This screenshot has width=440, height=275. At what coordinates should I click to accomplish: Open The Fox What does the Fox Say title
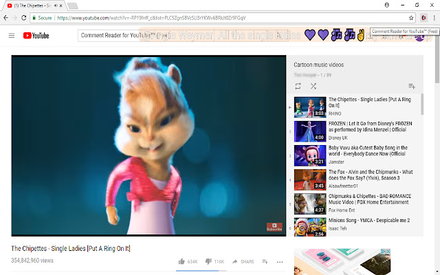click(x=371, y=175)
